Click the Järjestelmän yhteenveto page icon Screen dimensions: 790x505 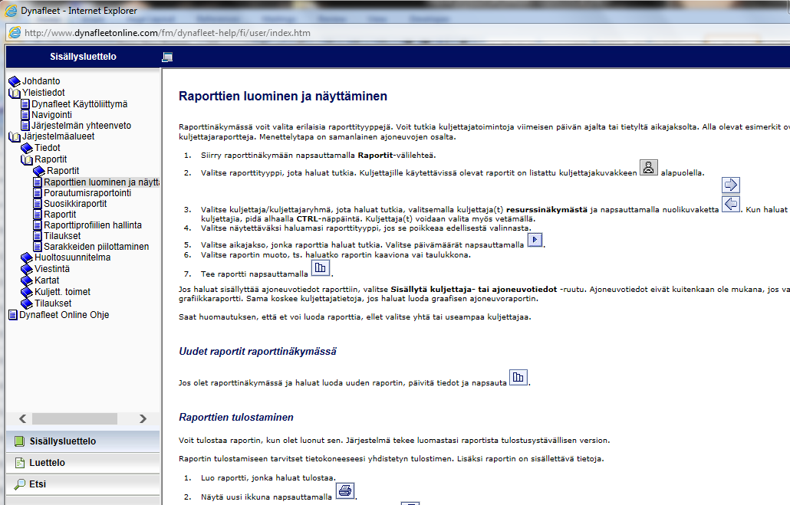(25, 126)
